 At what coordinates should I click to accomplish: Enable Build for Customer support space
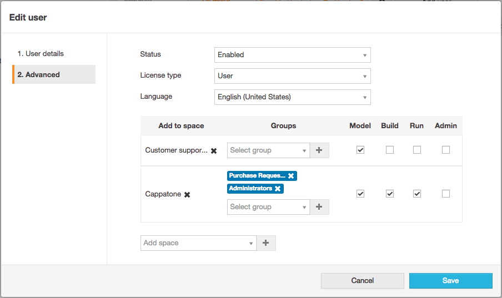pyautogui.click(x=390, y=150)
